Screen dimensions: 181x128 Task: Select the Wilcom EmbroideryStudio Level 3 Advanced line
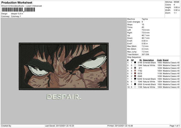(x=21, y=6)
